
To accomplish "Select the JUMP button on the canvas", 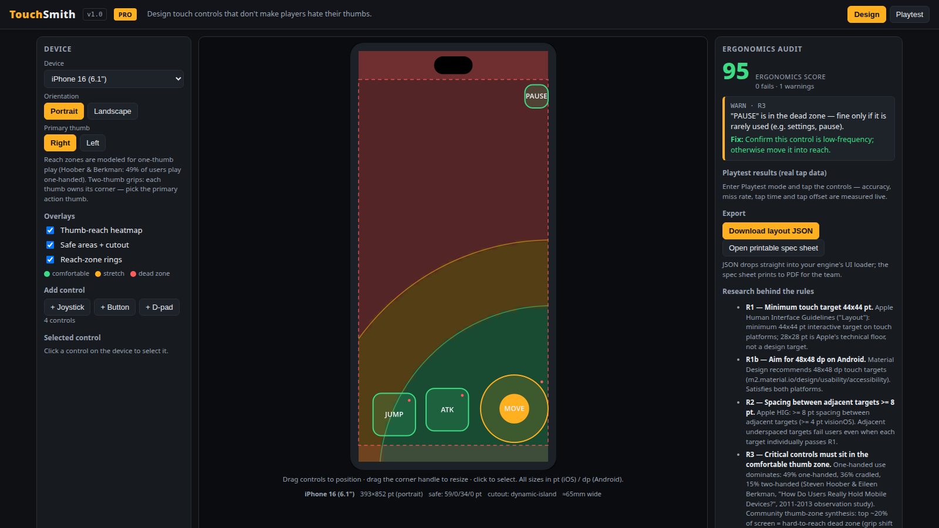I will (394, 414).
